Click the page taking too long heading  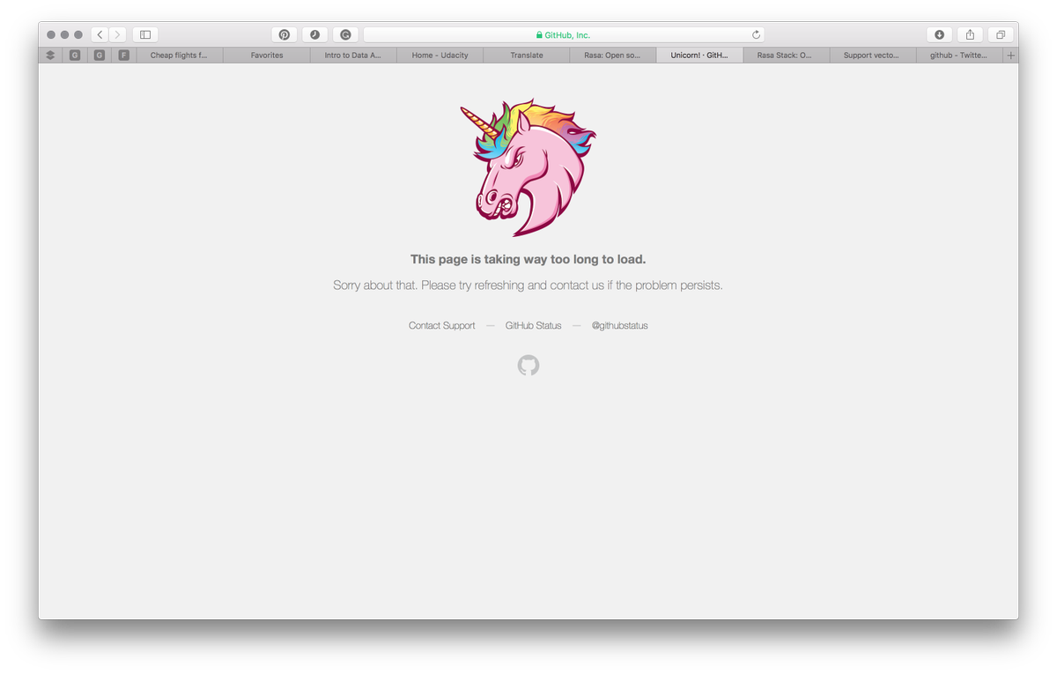528,259
